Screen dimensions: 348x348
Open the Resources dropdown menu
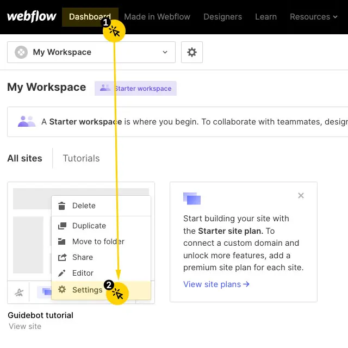(x=314, y=17)
